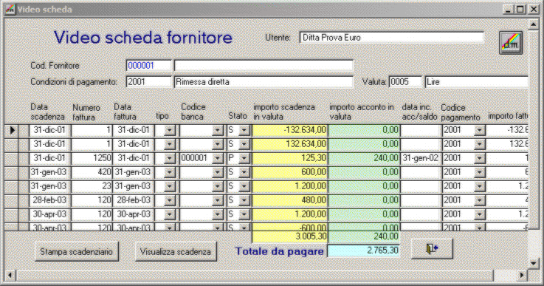Click the Lire currency name field
Viewport: 544px width, 286px height.
click(x=476, y=82)
